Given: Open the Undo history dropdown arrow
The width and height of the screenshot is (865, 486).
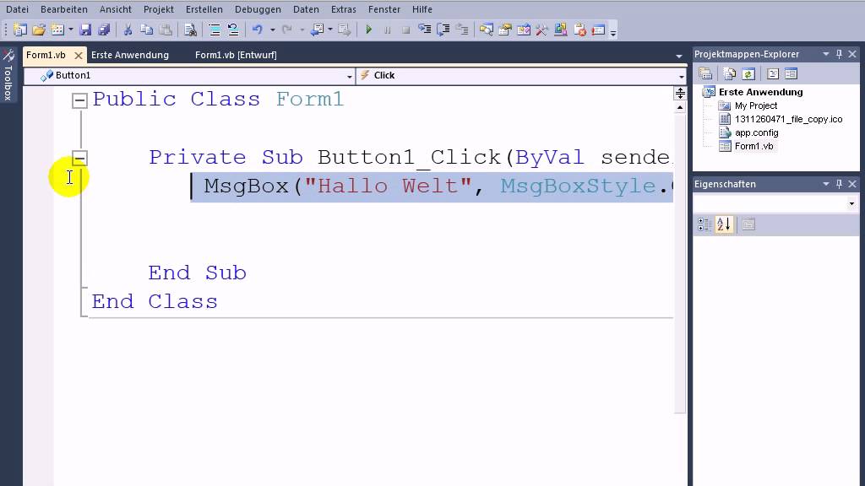Looking at the screenshot, I should coord(273,30).
